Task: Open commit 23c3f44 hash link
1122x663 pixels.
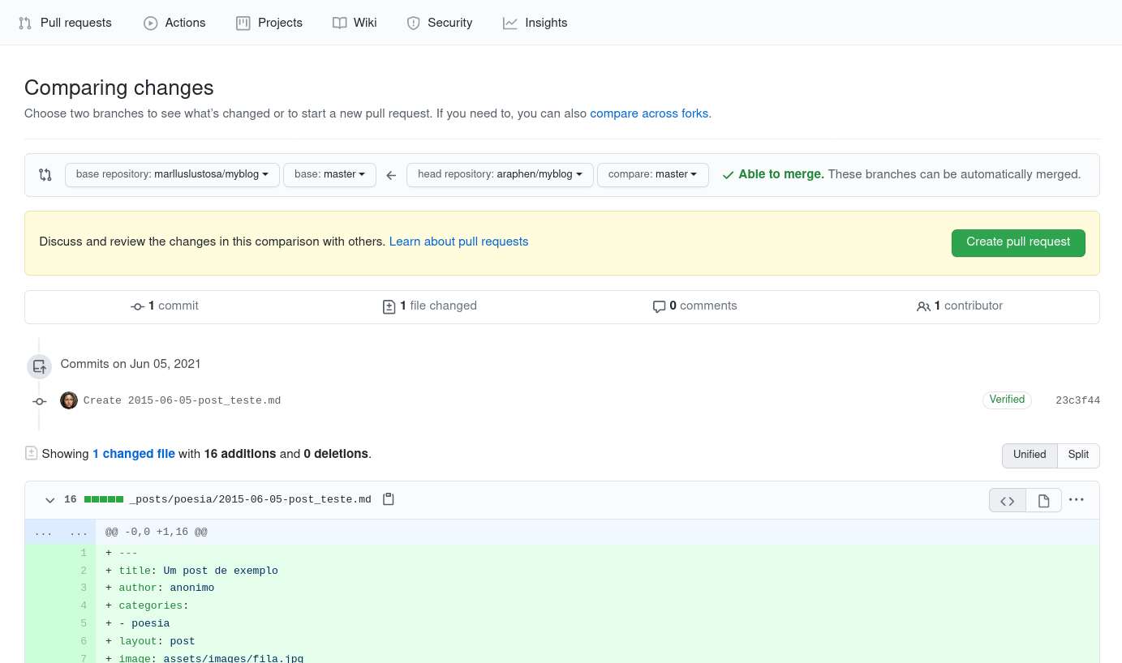Action: click(1077, 400)
